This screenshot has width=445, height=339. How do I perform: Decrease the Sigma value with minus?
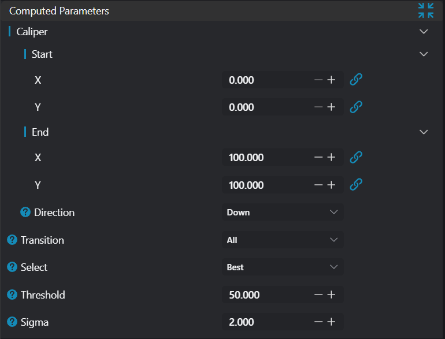(318, 322)
